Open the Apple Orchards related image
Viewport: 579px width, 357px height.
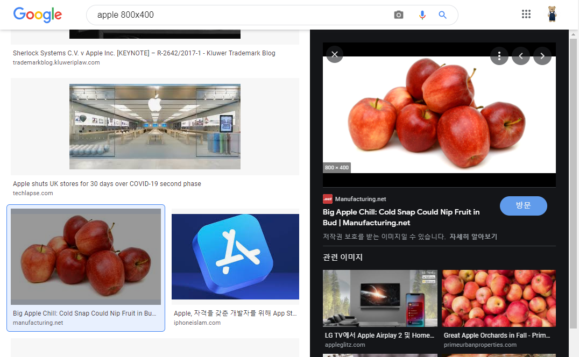click(x=498, y=298)
